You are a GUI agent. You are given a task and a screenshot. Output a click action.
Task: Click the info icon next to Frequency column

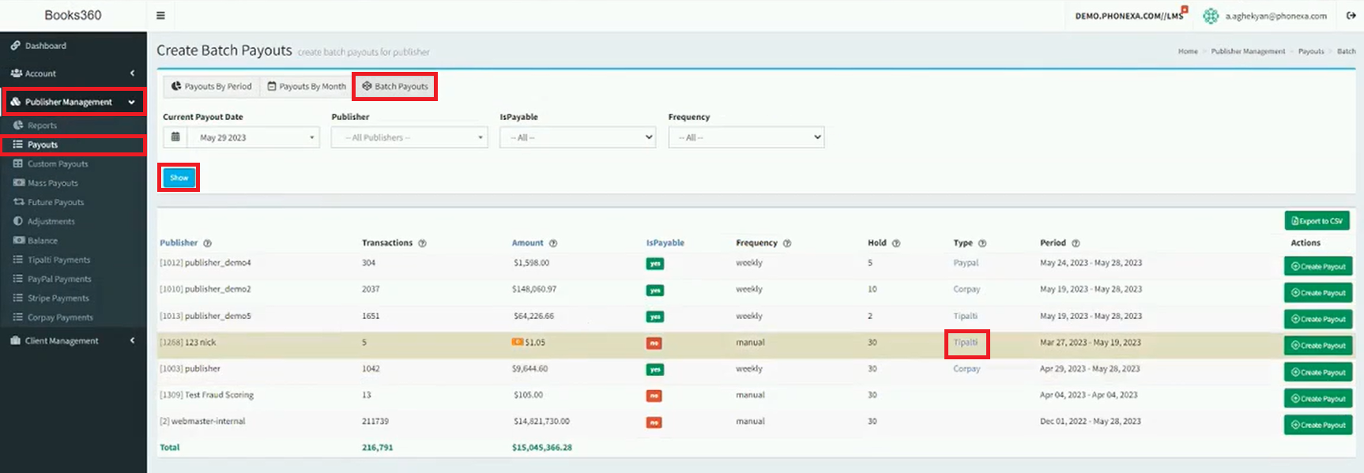pos(787,243)
